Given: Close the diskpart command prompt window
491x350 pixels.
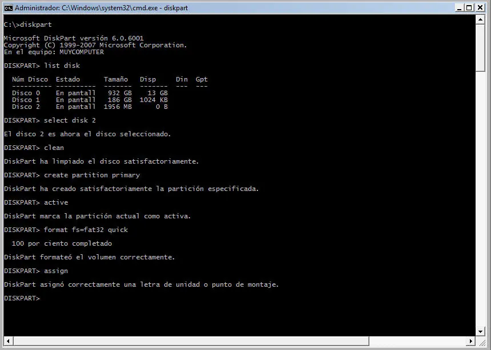Looking at the screenshot, I should [480, 8].
